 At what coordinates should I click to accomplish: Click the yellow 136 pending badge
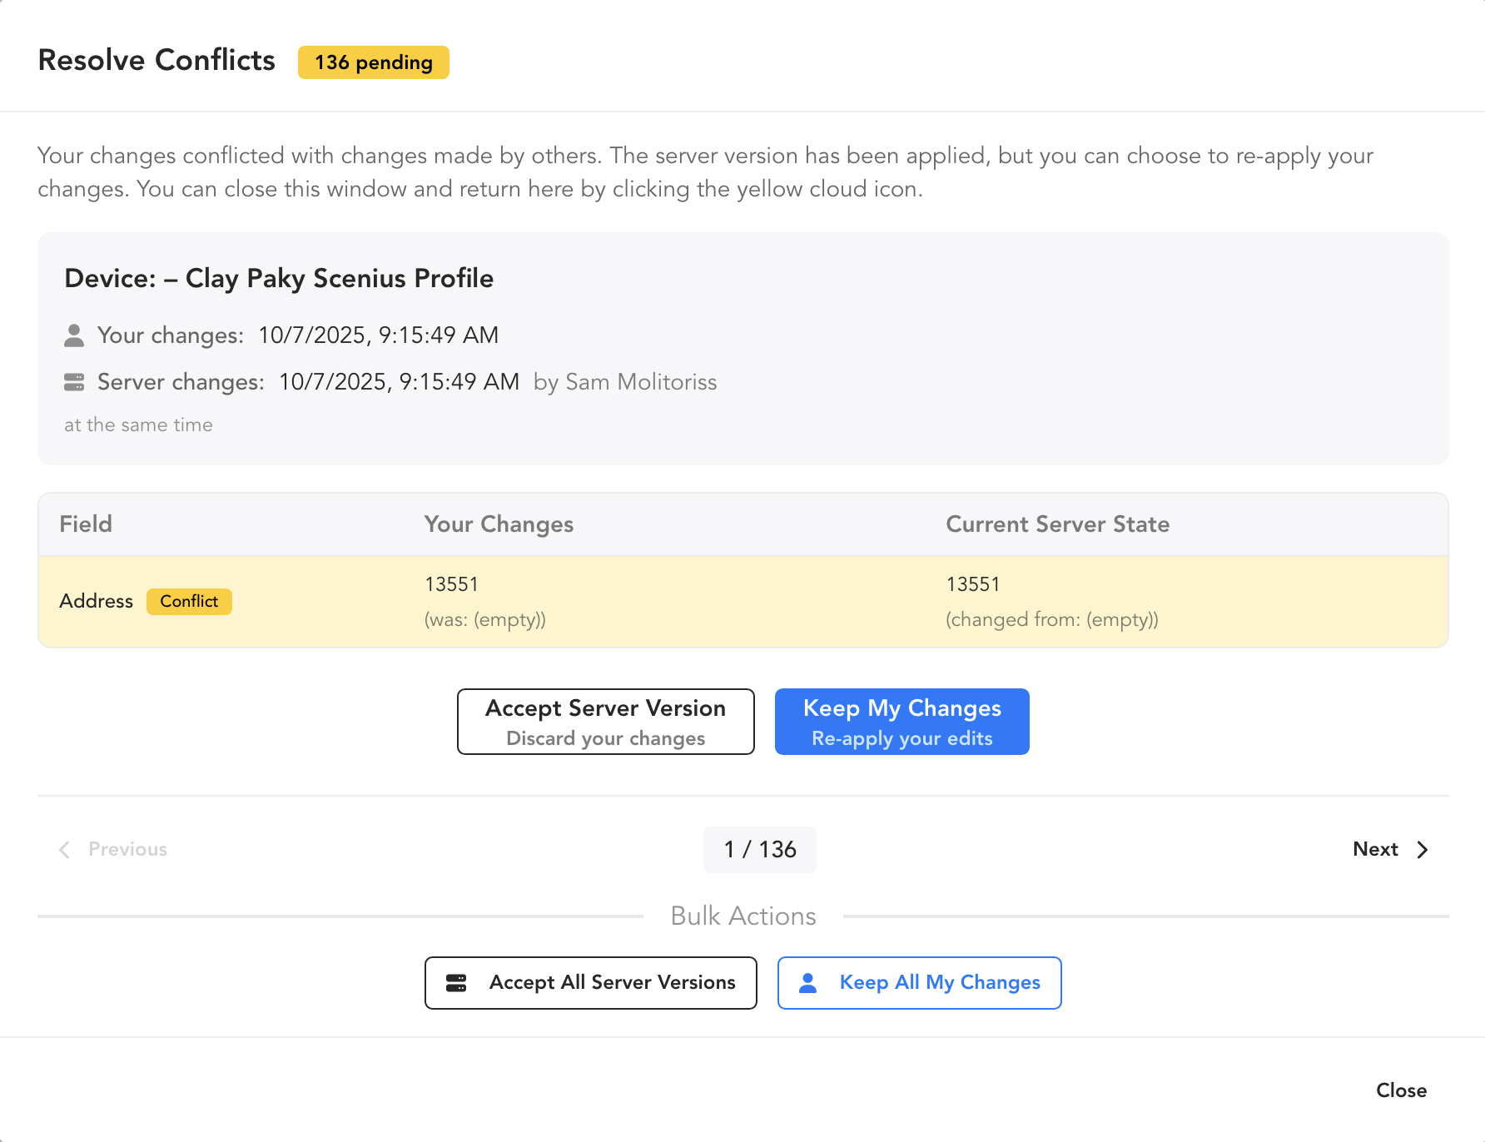(373, 62)
